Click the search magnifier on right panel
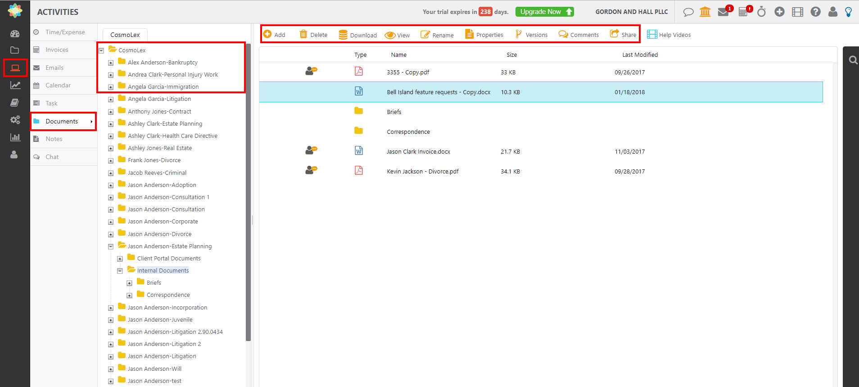859x387 pixels. pos(853,60)
